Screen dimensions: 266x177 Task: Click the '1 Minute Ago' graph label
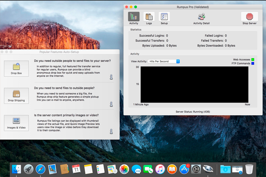(141, 104)
